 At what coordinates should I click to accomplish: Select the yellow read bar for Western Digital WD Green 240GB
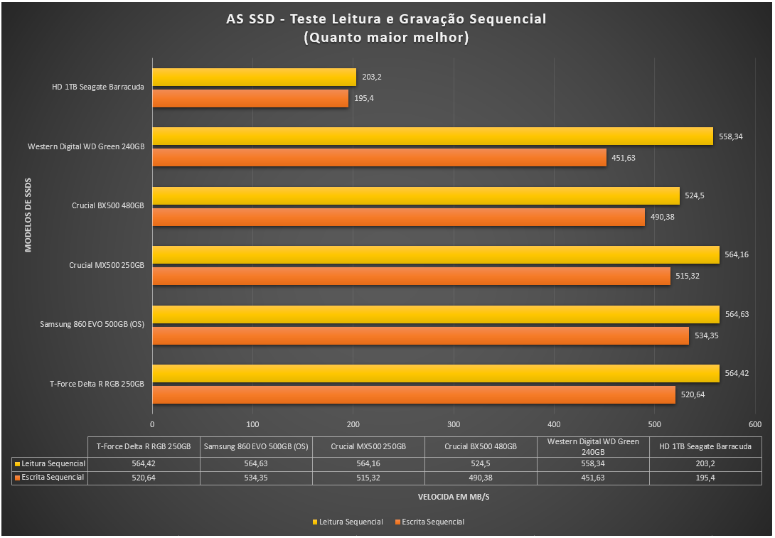click(x=432, y=136)
